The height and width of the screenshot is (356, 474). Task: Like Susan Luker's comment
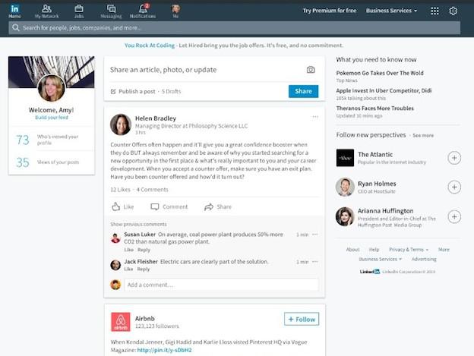[129, 250]
